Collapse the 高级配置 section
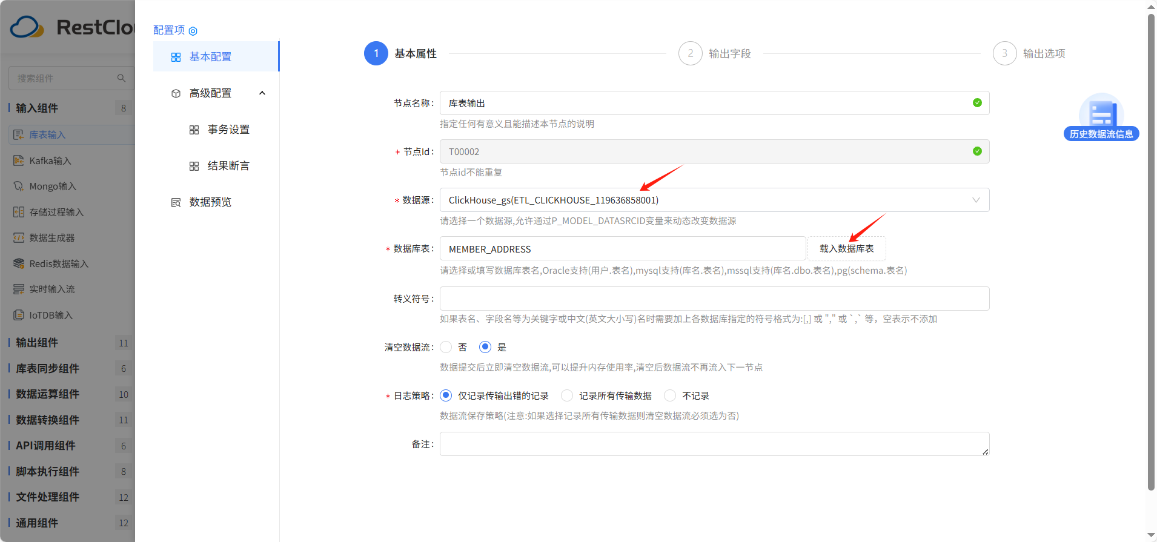The width and height of the screenshot is (1157, 542). click(x=262, y=93)
